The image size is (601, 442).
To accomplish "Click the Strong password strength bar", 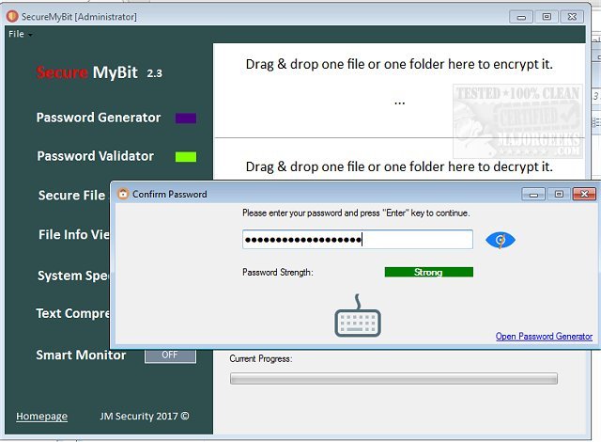I will [x=429, y=272].
